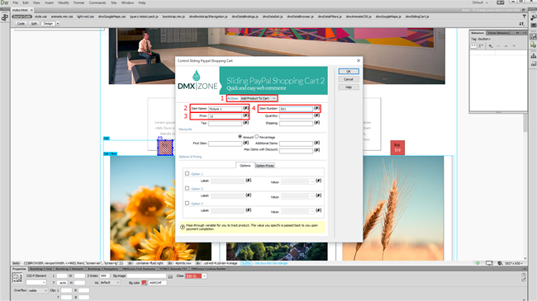This screenshot has height=301, width=537.
Task: Click dynamic data icon beside Shipping field
Action: tap(316, 122)
